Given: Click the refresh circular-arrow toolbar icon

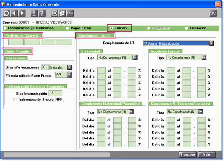Looking at the screenshot, I should pyautogui.click(x=6, y=13).
